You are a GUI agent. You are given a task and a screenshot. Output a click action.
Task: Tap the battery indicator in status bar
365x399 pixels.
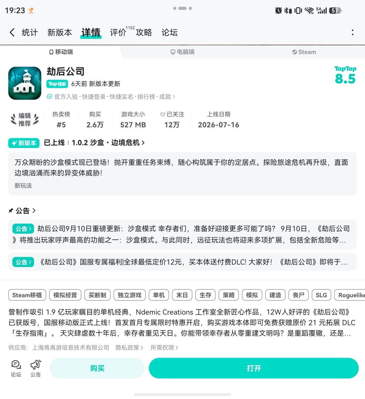click(336, 10)
